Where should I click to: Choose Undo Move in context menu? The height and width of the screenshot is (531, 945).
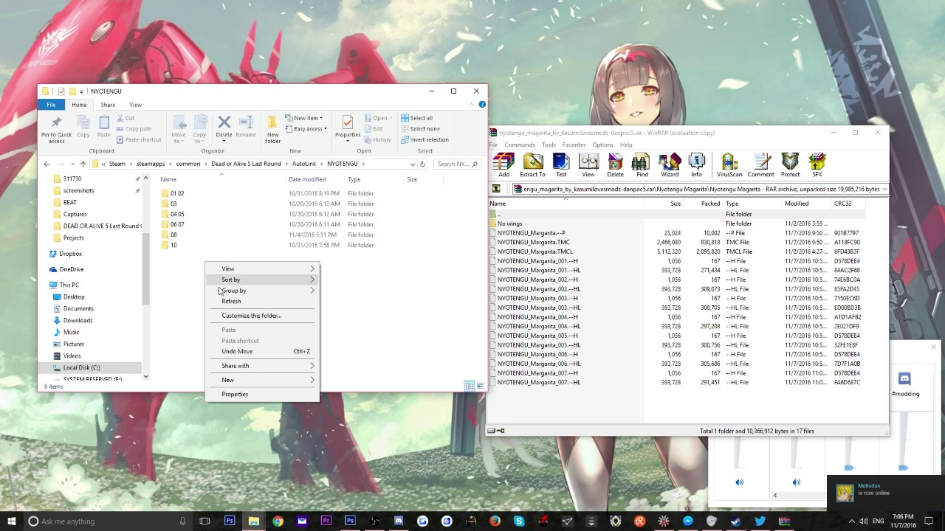point(262,351)
